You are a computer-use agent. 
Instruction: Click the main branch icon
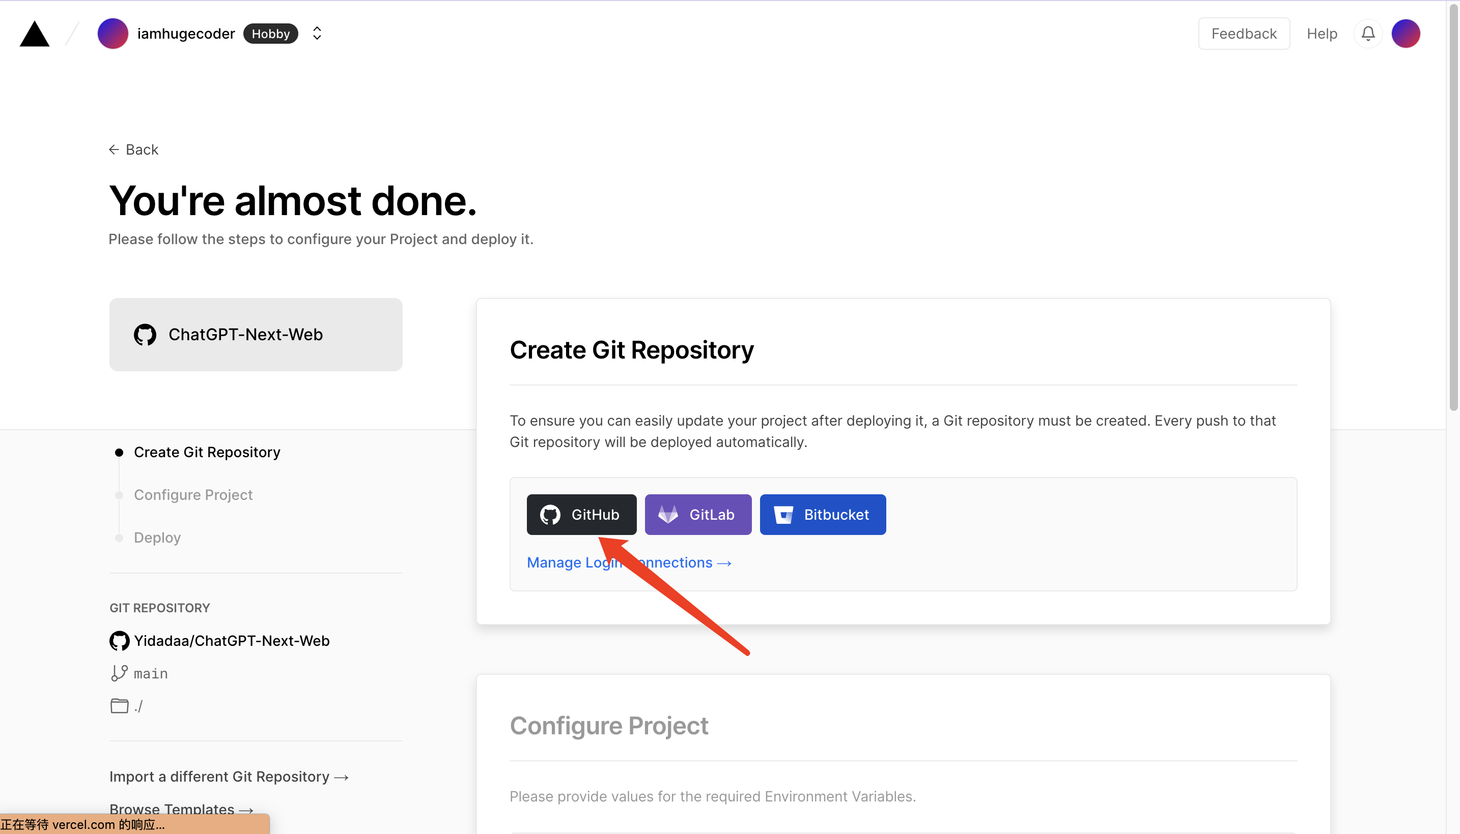[x=119, y=673]
